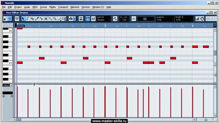The height and width of the screenshot is (123, 219).
Task: Select the Line tool
Action: (60, 19)
